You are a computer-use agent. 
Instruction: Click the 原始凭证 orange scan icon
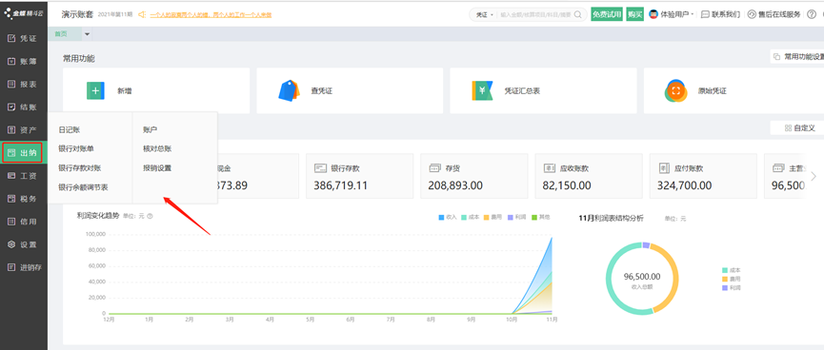tap(675, 90)
